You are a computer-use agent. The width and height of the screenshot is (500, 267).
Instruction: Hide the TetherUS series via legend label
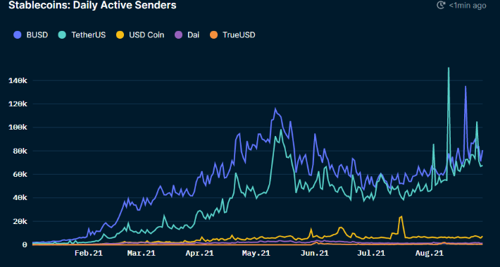pos(88,35)
